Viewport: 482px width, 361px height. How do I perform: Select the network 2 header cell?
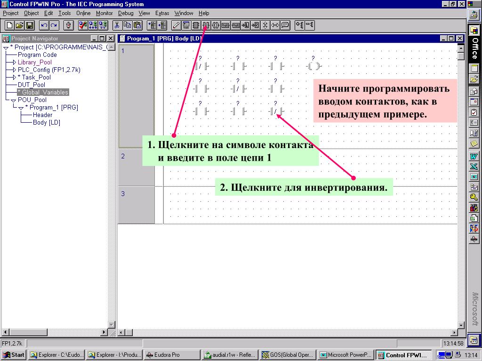[x=136, y=167]
